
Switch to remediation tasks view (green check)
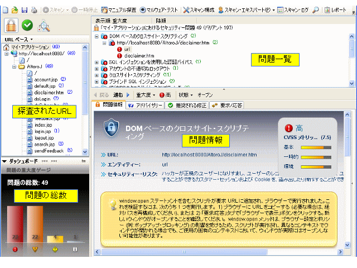tap(27, 25)
